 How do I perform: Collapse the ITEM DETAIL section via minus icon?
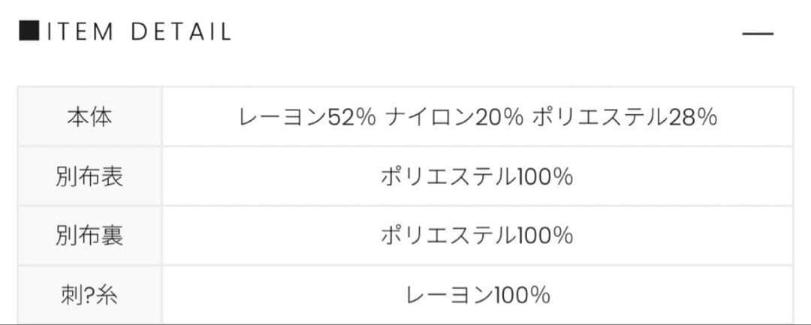click(757, 34)
